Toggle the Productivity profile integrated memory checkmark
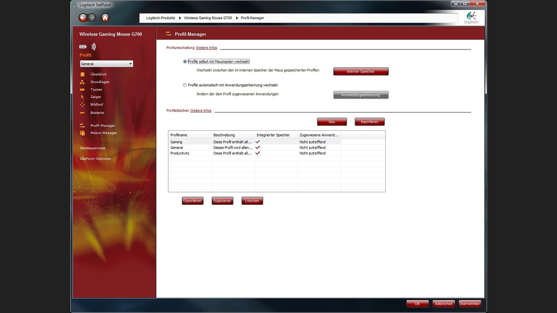The height and width of the screenshot is (313, 557). tap(258, 153)
